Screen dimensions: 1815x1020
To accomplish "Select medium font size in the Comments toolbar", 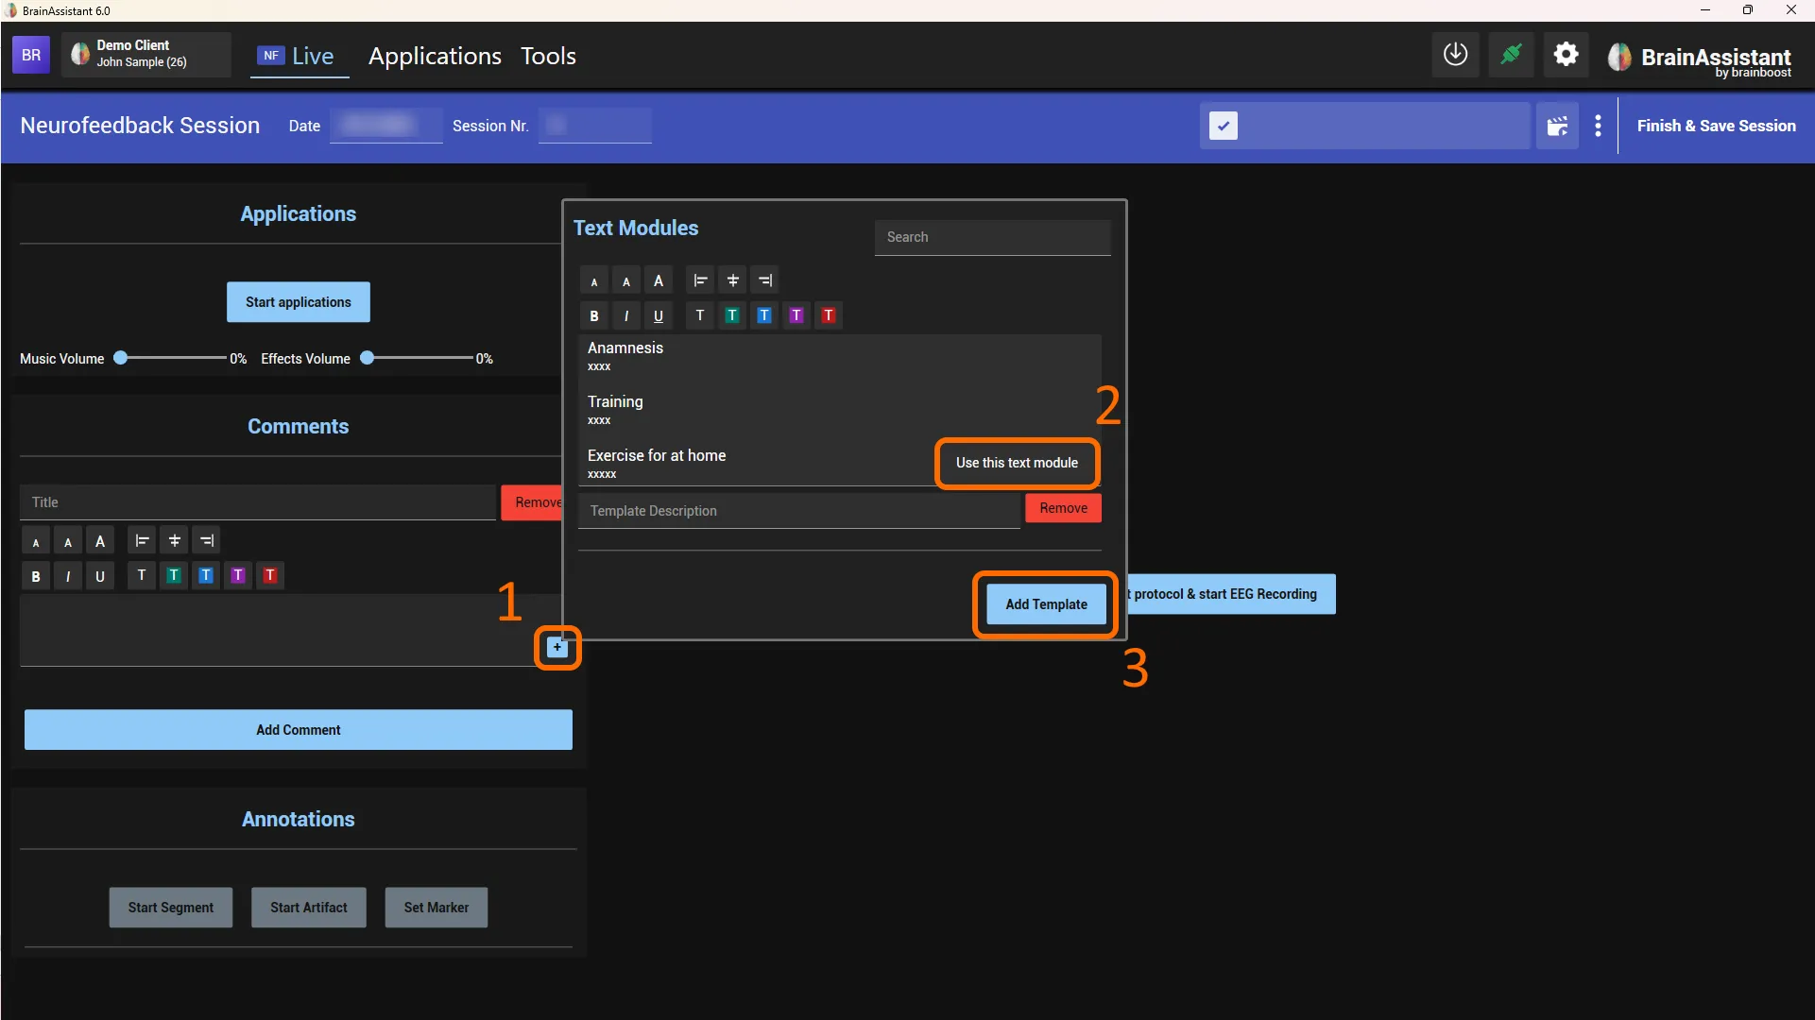I will click(68, 541).
